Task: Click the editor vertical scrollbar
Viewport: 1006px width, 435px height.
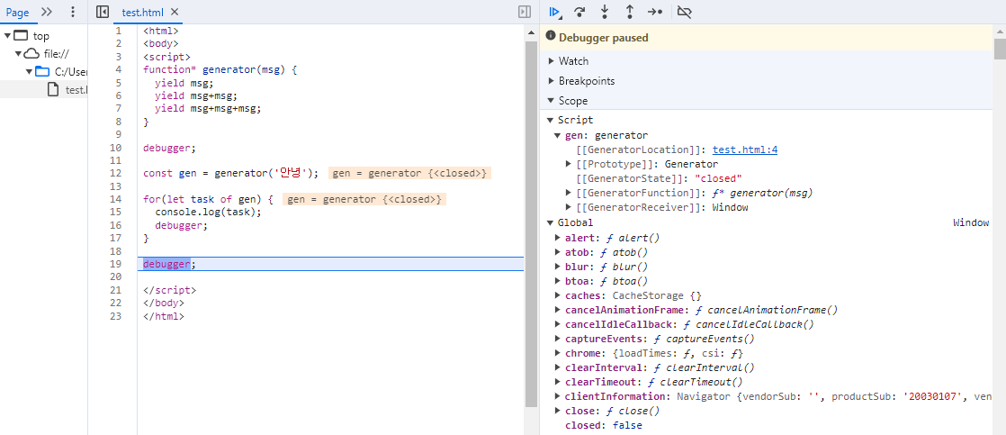Action: click(531, 224)
